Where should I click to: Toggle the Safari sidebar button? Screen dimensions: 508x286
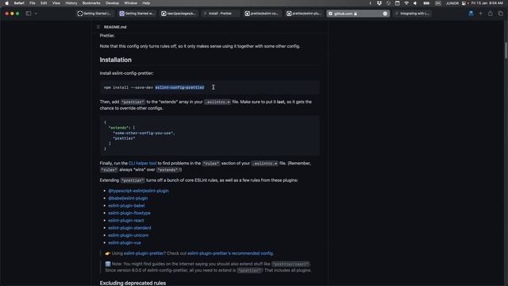(x=29, y=14)
